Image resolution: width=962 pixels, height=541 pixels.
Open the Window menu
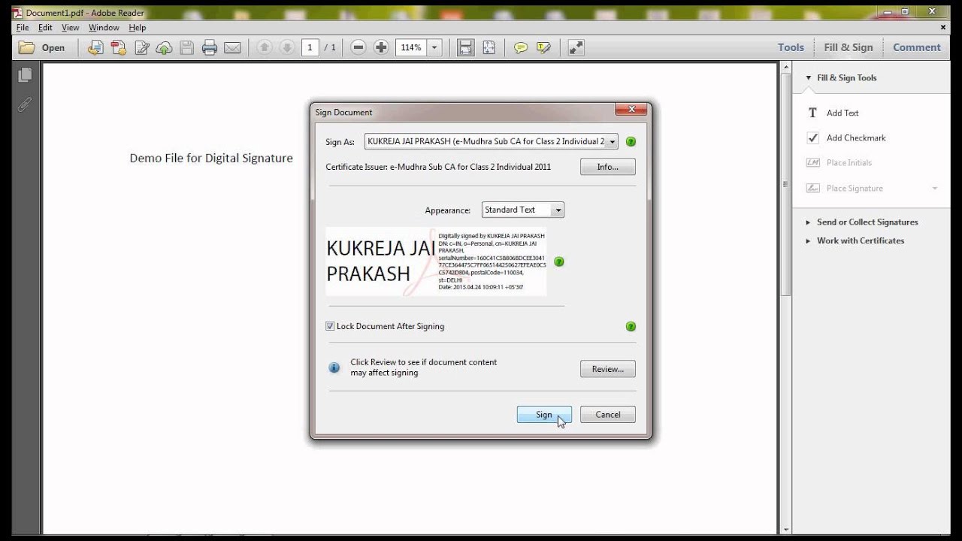pos(104,27)
